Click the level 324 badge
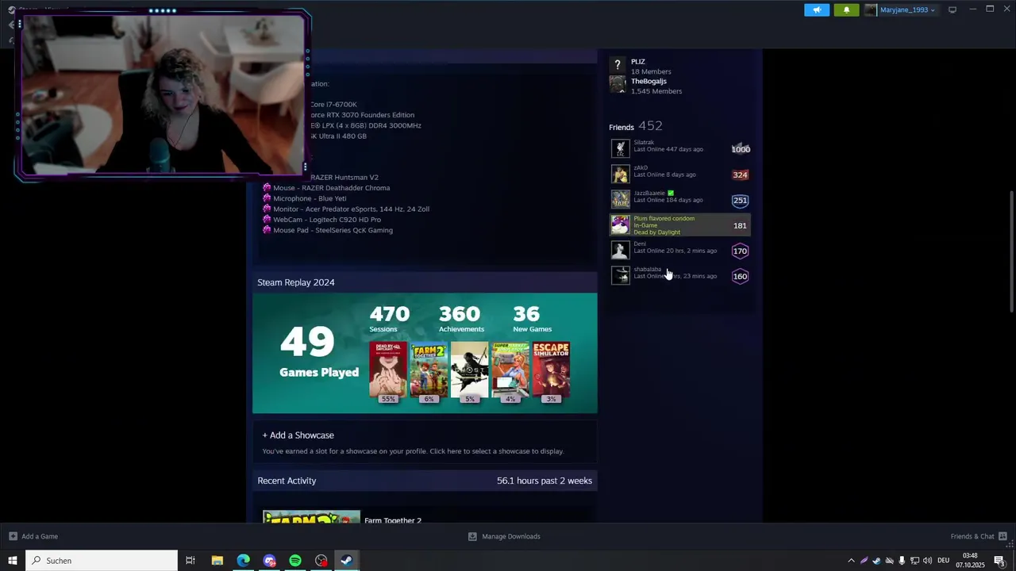 (740, 174)
